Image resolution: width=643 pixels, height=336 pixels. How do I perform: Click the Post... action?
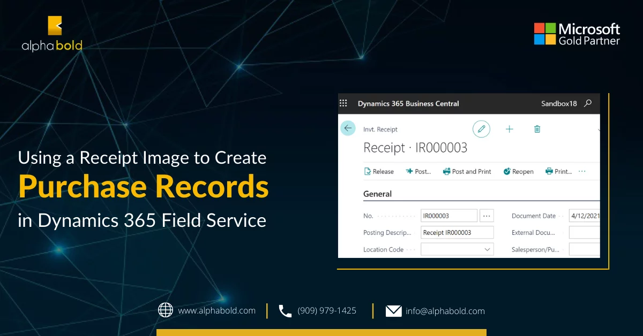click(x=419, y=172)
